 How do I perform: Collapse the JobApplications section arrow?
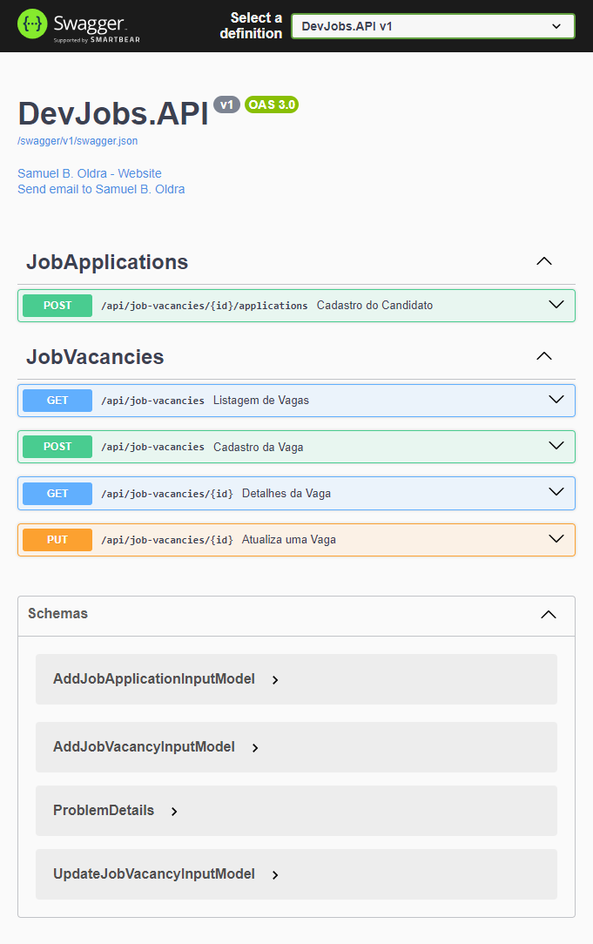pos(544,261)
